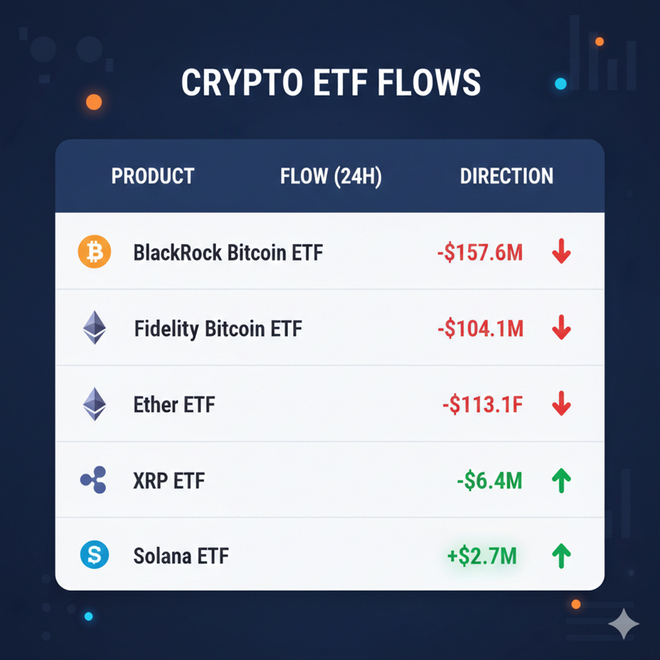Sort by the PRODUCT column header

click(153, 176)
